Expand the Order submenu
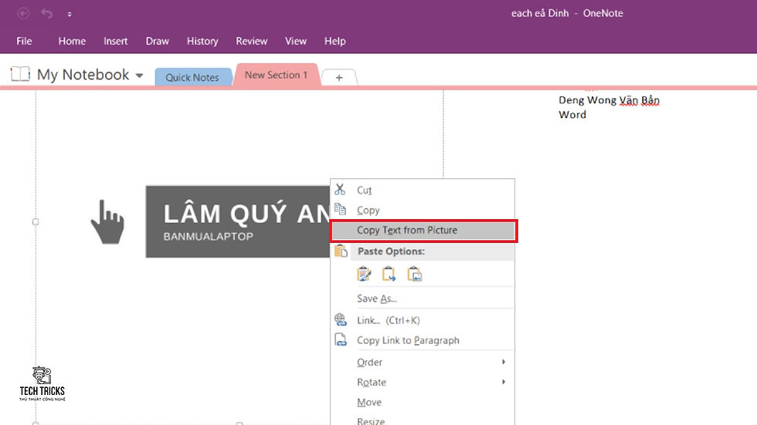The width and height of the screenshot is (757, 425). (423, 362)
